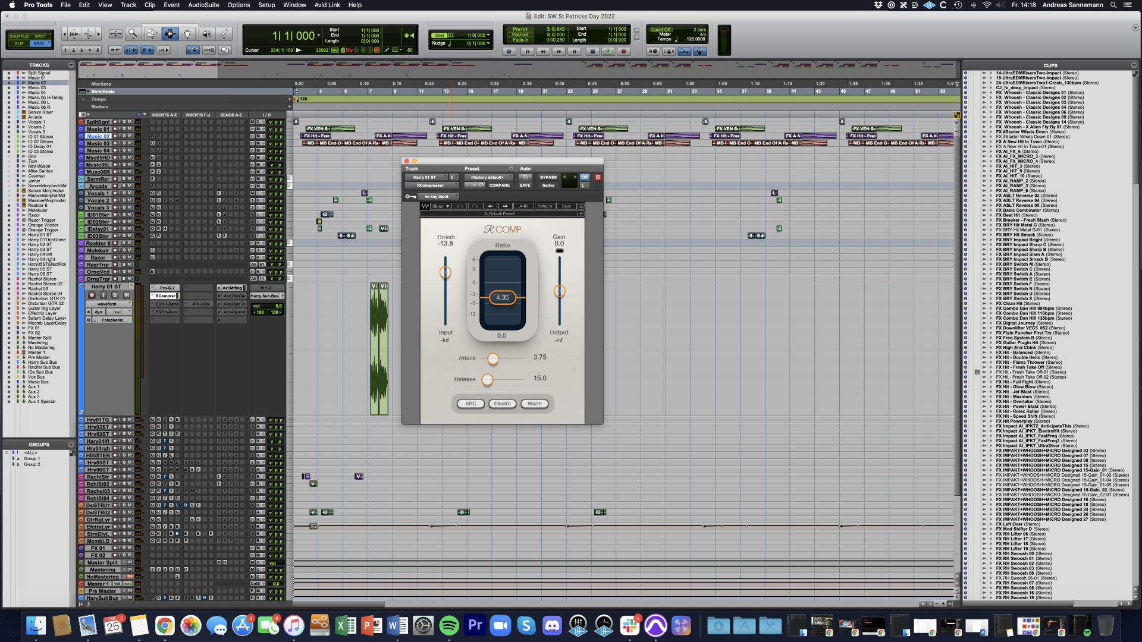This screenshot has width=1142, height=642.
Task: Open macOS Spotlight search
Action: (1113, 5)
